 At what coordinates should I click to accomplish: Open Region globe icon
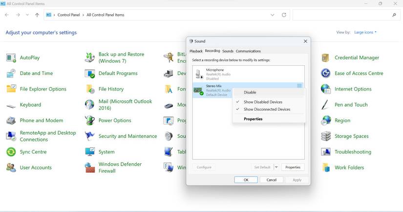click(x=326, y=120)
